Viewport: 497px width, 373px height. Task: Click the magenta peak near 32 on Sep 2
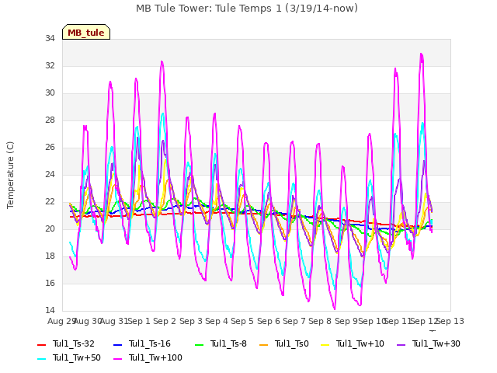[162, 61]
